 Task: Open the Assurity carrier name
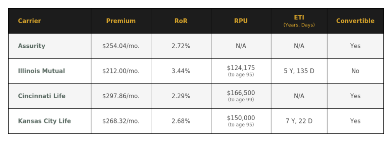[x=31, y=46]
